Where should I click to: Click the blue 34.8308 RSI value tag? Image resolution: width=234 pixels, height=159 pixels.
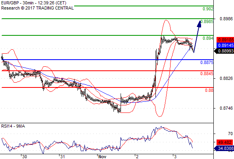pos(224,148)
